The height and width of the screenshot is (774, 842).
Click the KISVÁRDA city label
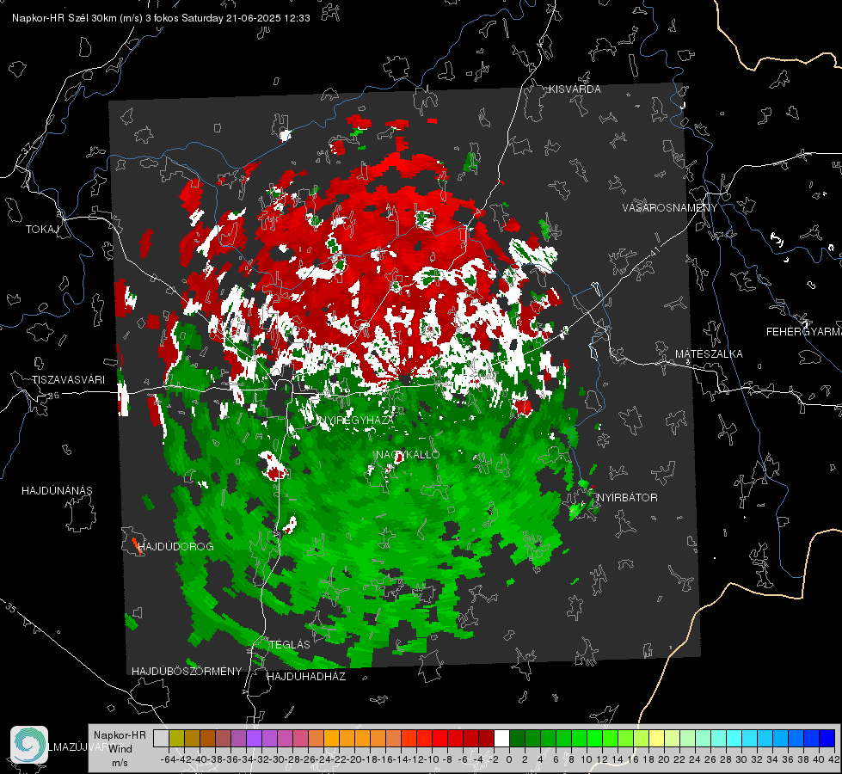tap(574, 89)
